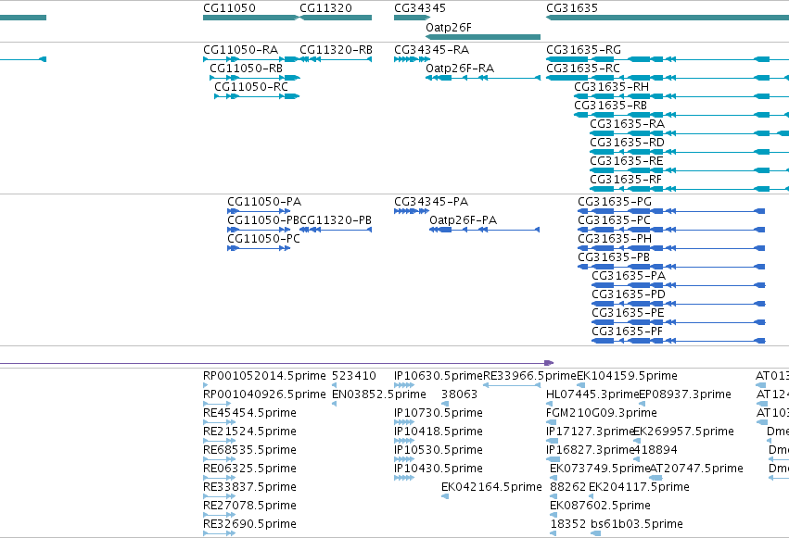Screen dimensions: 789x538
Task: Select protein CG11050-PA
Action: tap(264, 202)
